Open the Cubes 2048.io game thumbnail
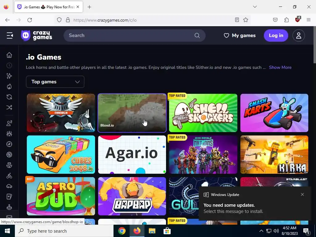This screenshot has height=237, width=316. tap(61, 155)
